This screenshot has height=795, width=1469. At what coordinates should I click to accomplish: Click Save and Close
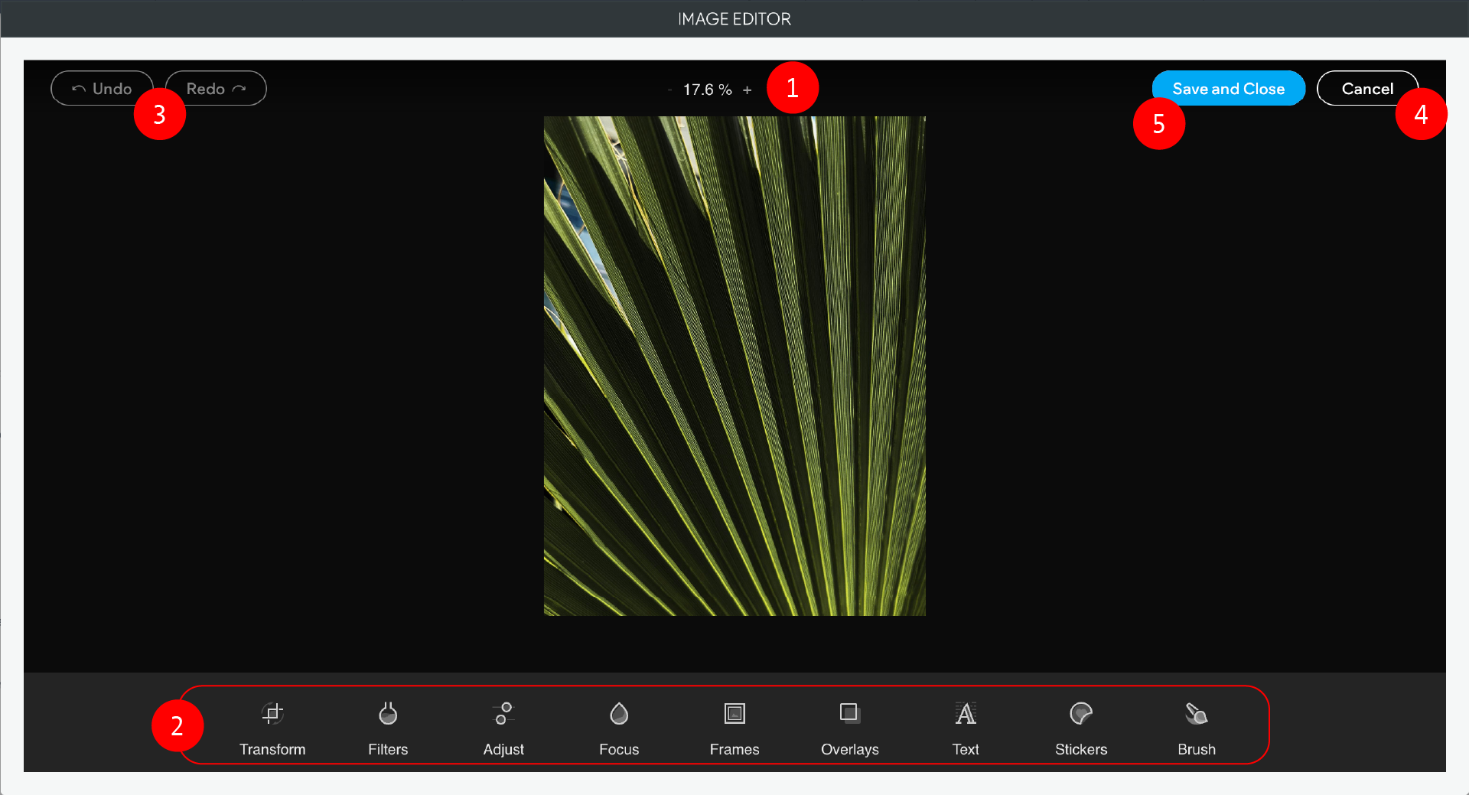coord(1228,88)
